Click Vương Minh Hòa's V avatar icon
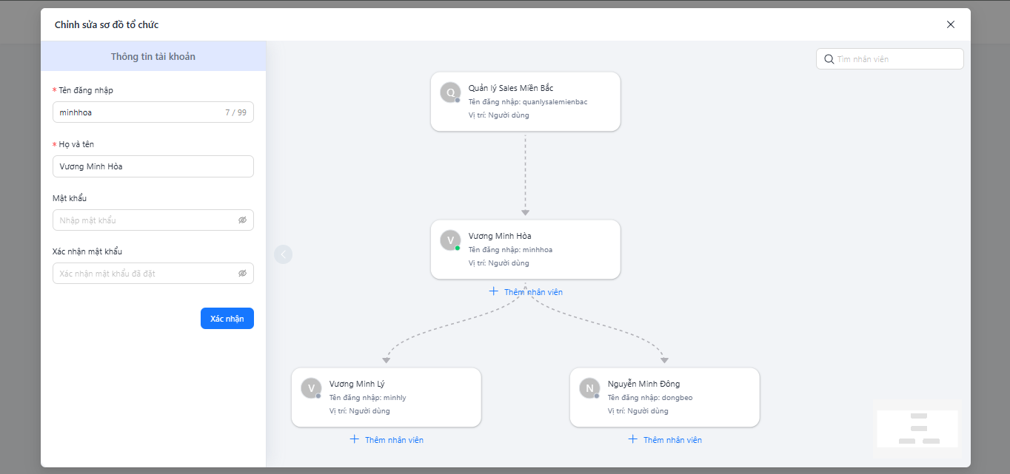This screenshot has height=474, width=1010. [450, 240]
